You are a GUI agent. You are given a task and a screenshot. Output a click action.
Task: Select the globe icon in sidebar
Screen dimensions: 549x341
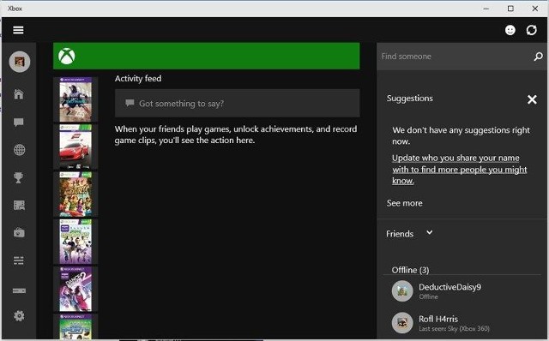tap(19, 150)
